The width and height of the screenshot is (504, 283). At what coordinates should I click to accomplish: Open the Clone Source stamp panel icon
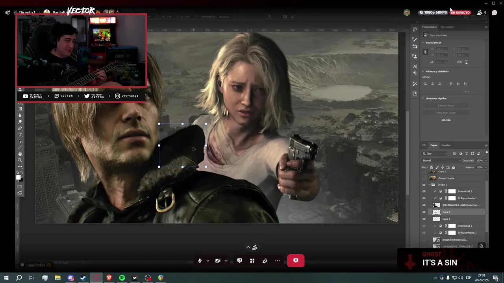point(415,56)
